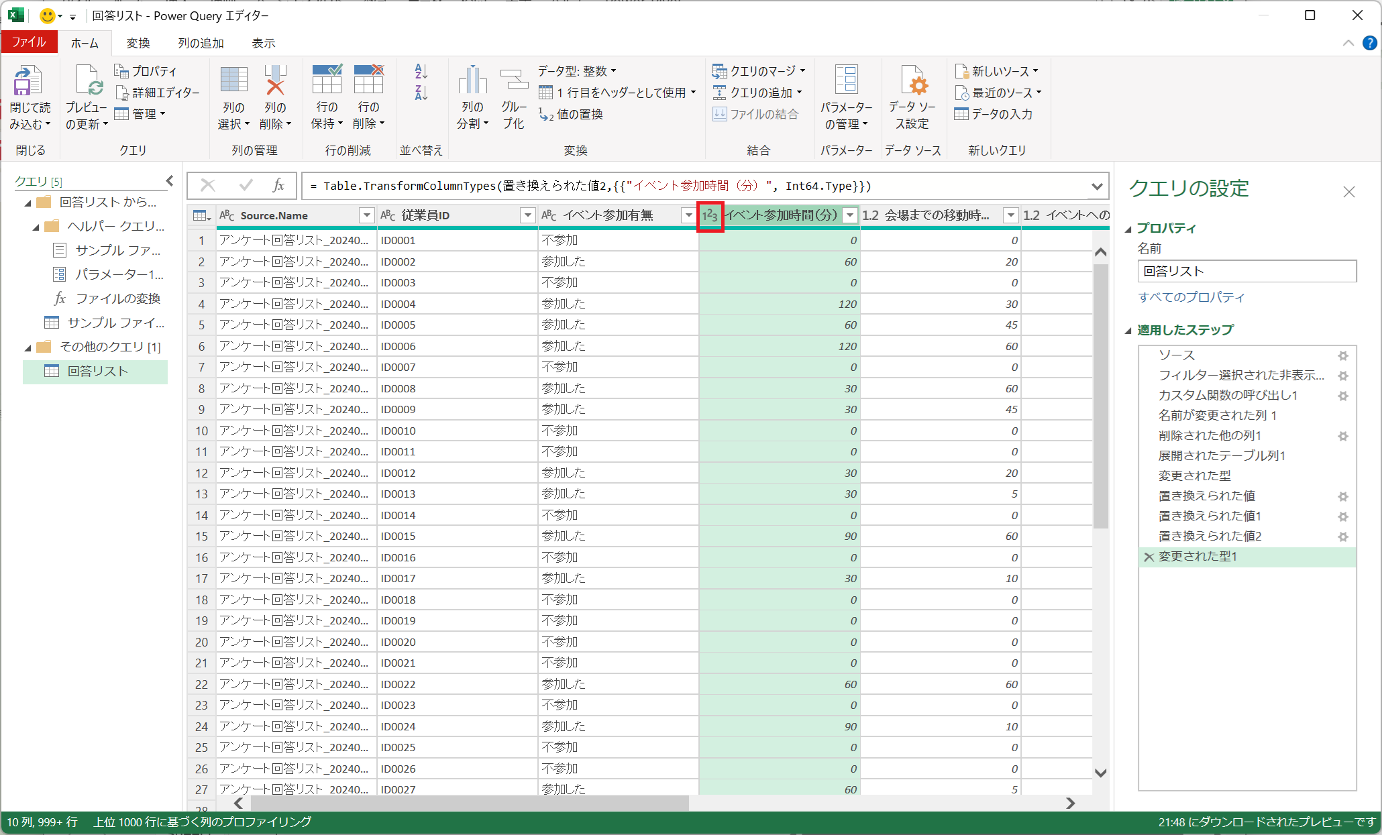Viewport: 1382px width, 835px height.
Task: Collapse the ribbon with the caret
Action: [1348, 43]
